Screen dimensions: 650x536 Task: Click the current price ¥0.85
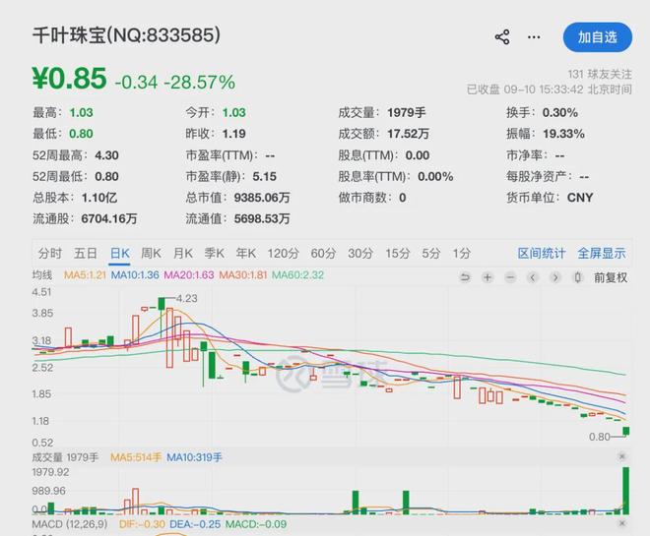coord(69,79)
